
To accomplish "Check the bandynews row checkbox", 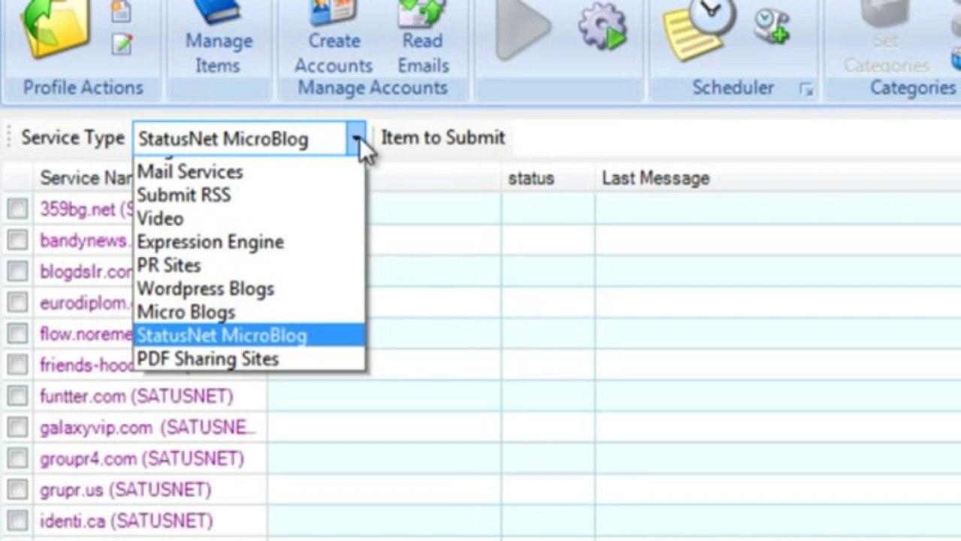I will [x=17, y=240].
